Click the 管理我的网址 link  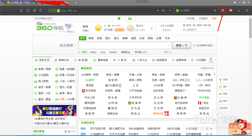pos(207,68)
